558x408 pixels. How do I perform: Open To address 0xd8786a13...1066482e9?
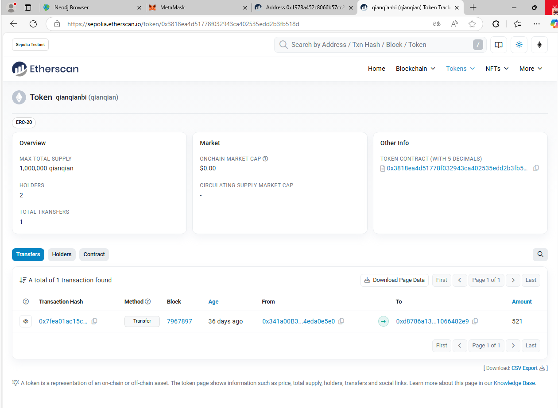432,321
